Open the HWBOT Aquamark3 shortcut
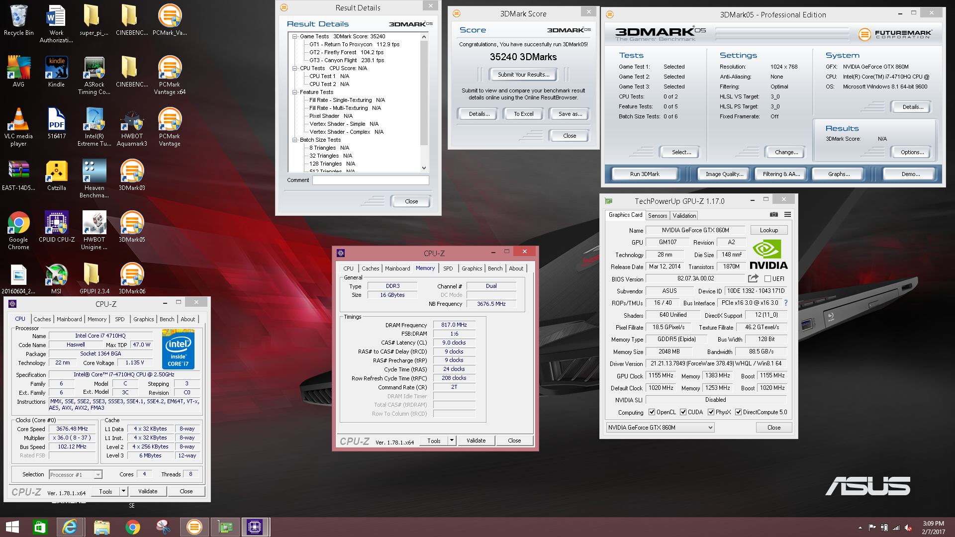The width and height of the screenshot is (955, 537). tap(132, 127)
